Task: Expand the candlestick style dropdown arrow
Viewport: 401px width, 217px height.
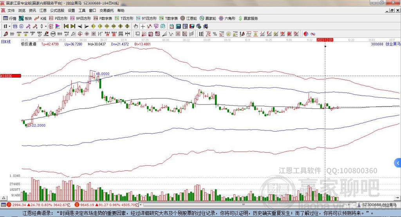Action: tap(46, 26)
